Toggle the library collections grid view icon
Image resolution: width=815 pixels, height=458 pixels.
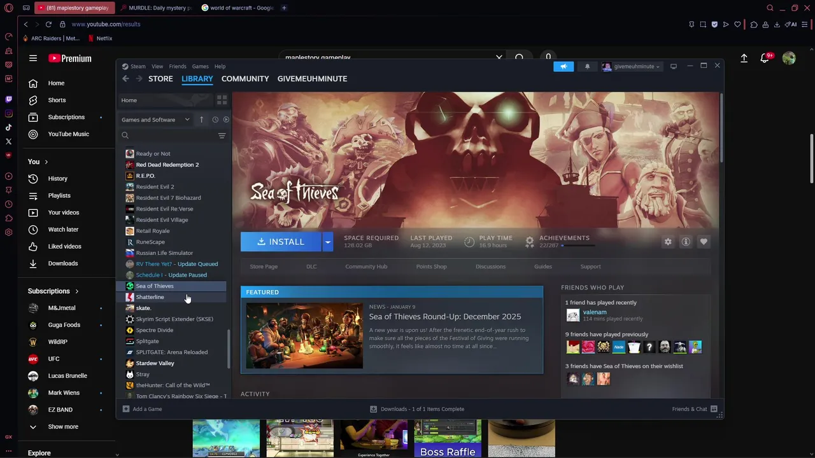[222, 101]
